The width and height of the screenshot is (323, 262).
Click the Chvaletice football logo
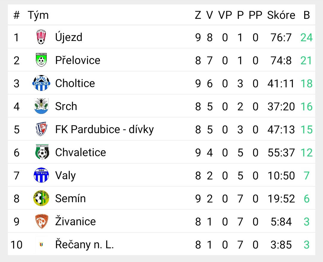pos(42,152)
